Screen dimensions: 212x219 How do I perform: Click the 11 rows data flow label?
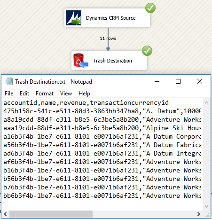coord(108,39)
